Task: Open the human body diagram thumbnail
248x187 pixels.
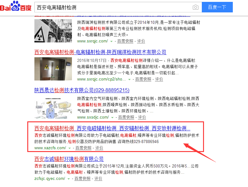Action: pyautogui.click(x=53, y=108)
